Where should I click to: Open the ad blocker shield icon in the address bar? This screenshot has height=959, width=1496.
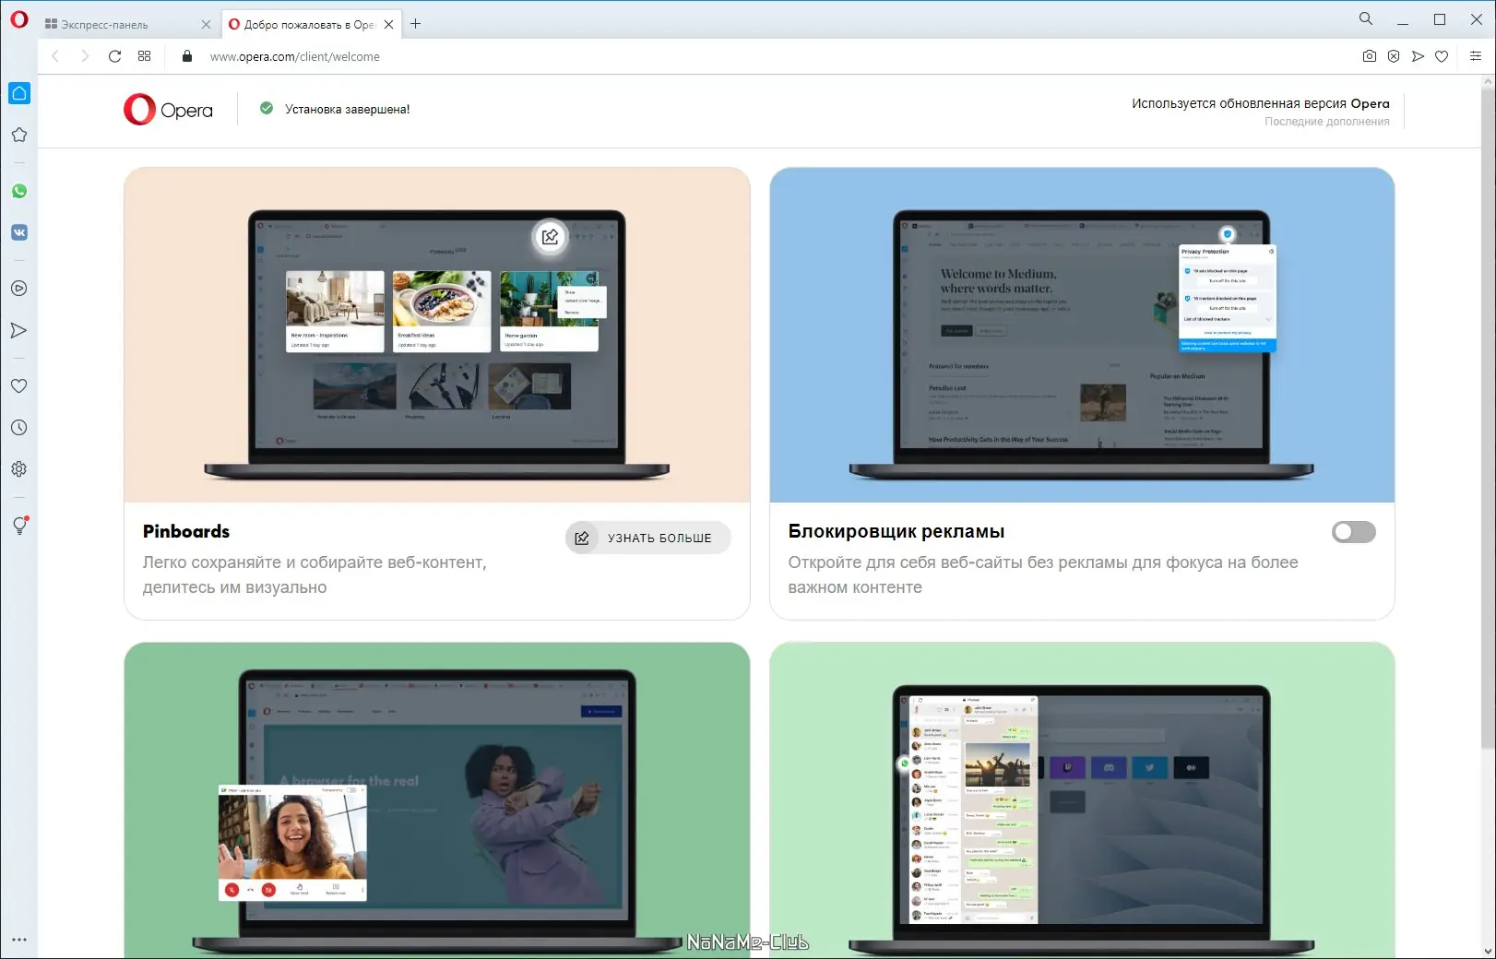(x=1394, y=56)
